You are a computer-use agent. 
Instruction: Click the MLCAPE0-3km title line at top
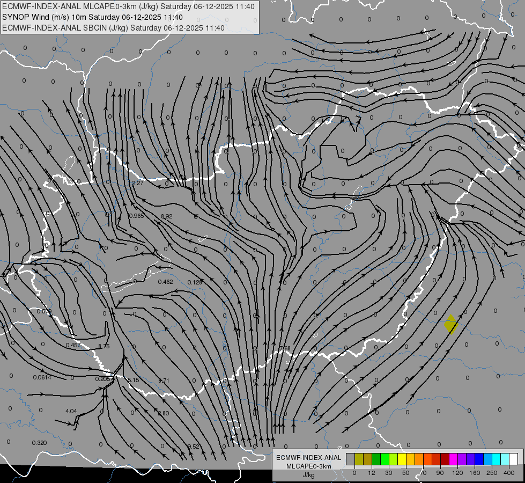[x=128, y=6]
